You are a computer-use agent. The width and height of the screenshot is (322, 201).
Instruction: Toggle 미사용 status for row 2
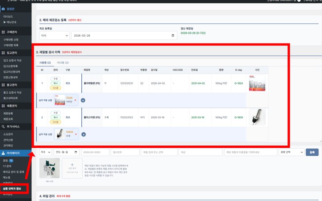point(56,122)
